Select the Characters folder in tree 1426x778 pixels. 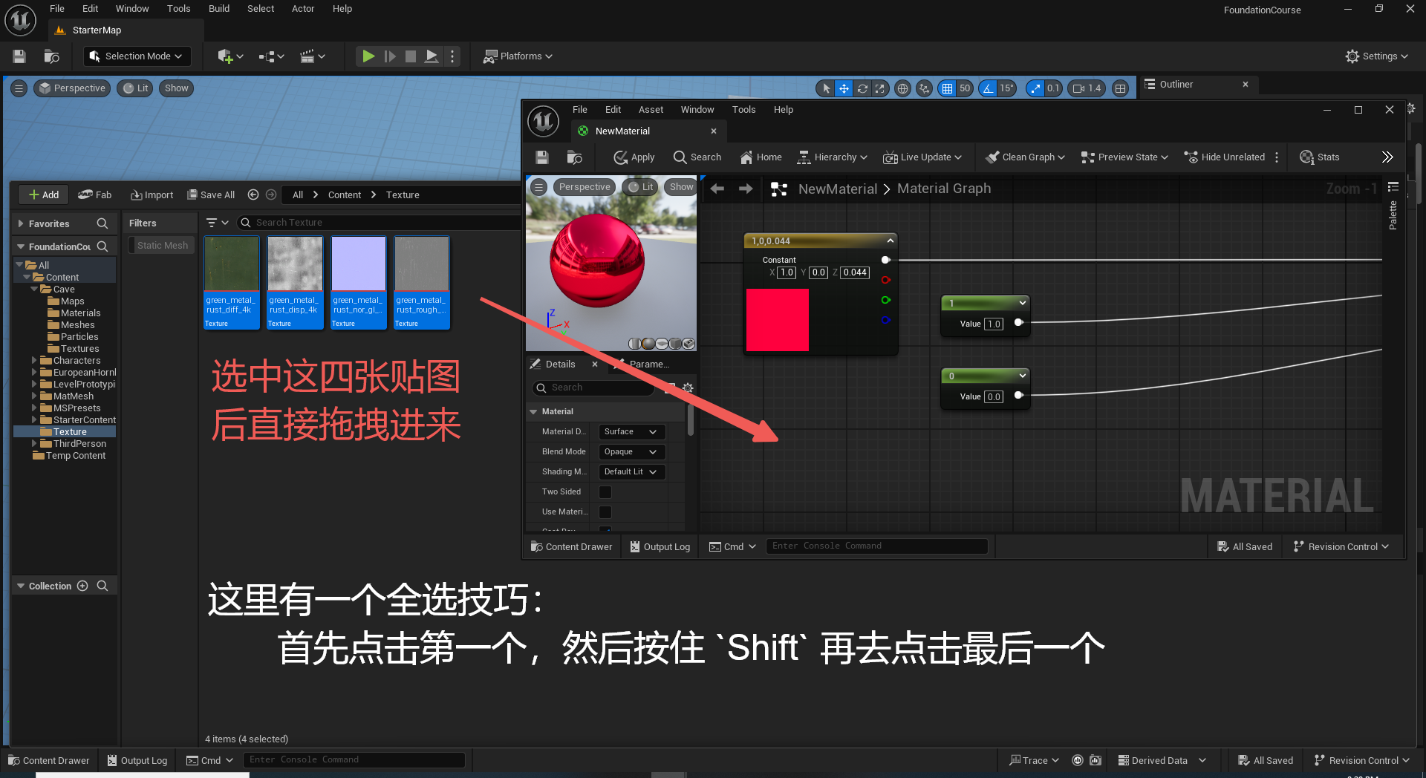tap(76, 361)
